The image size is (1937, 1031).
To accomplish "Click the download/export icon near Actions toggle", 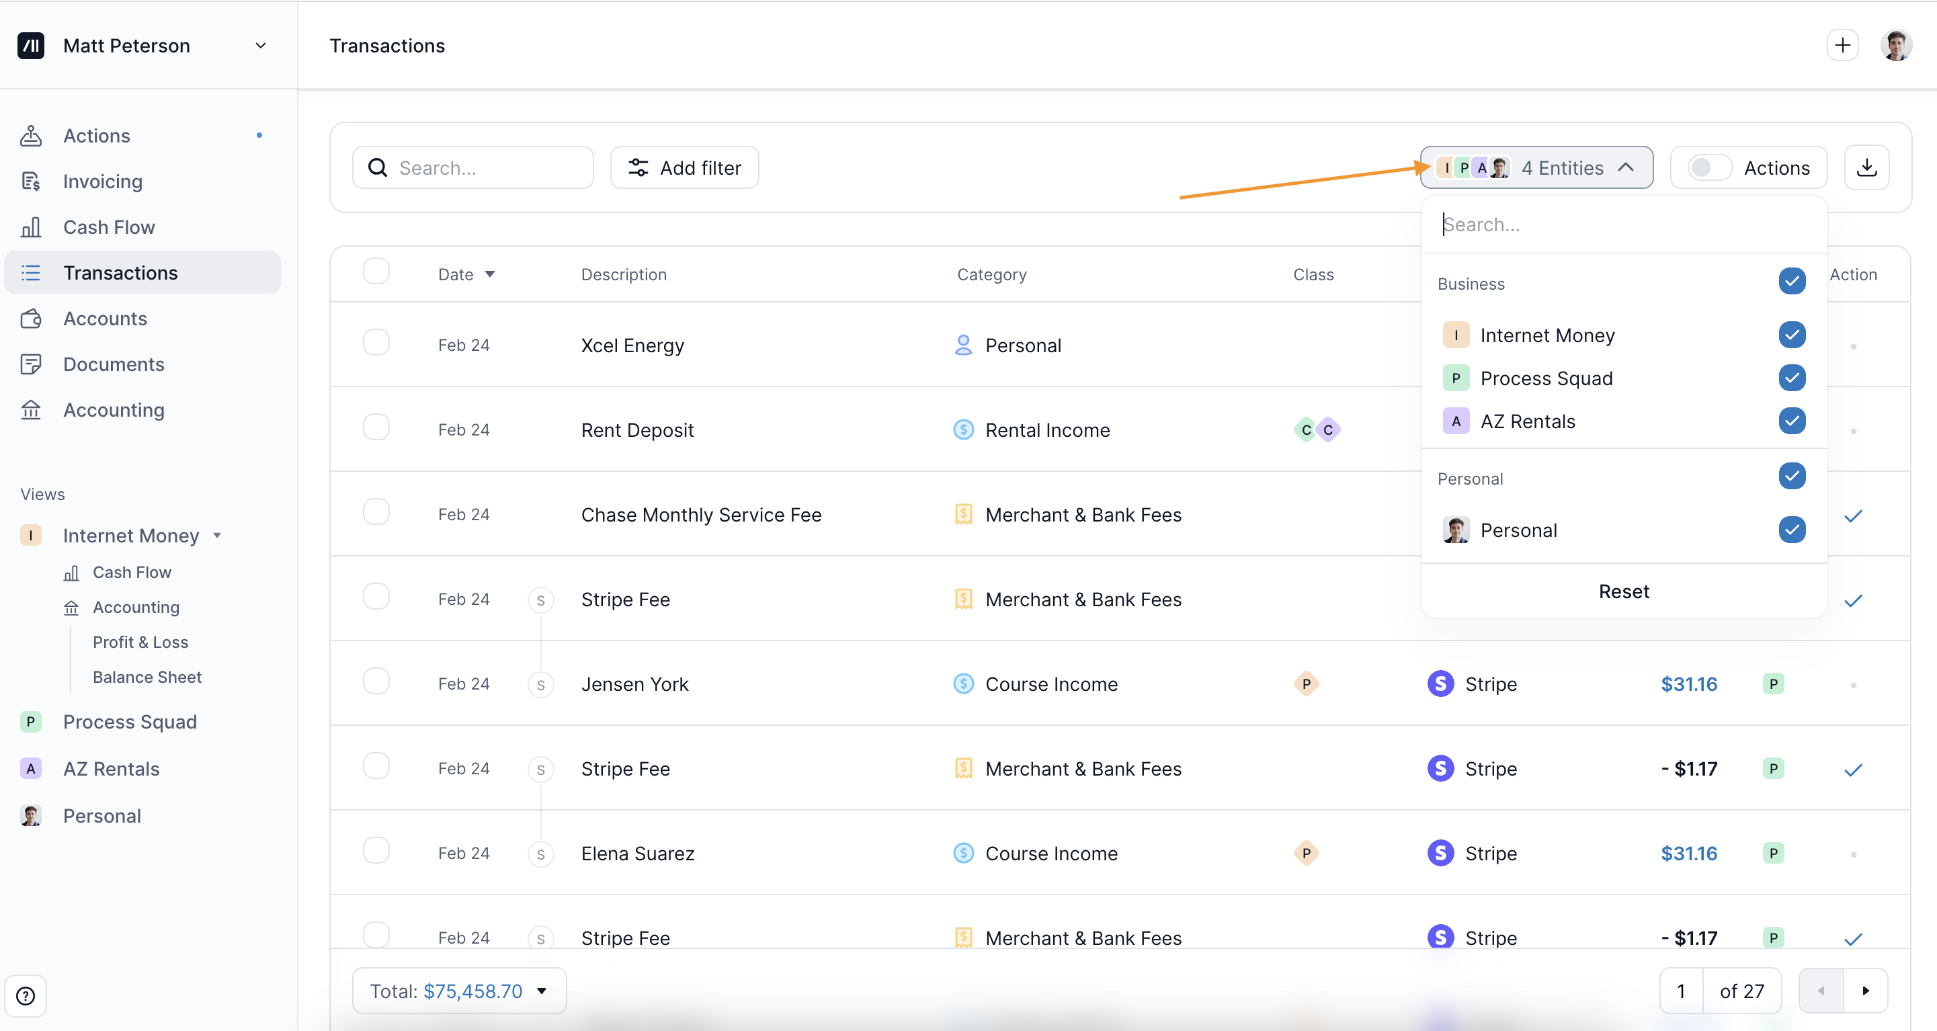I will [1867, 167].
